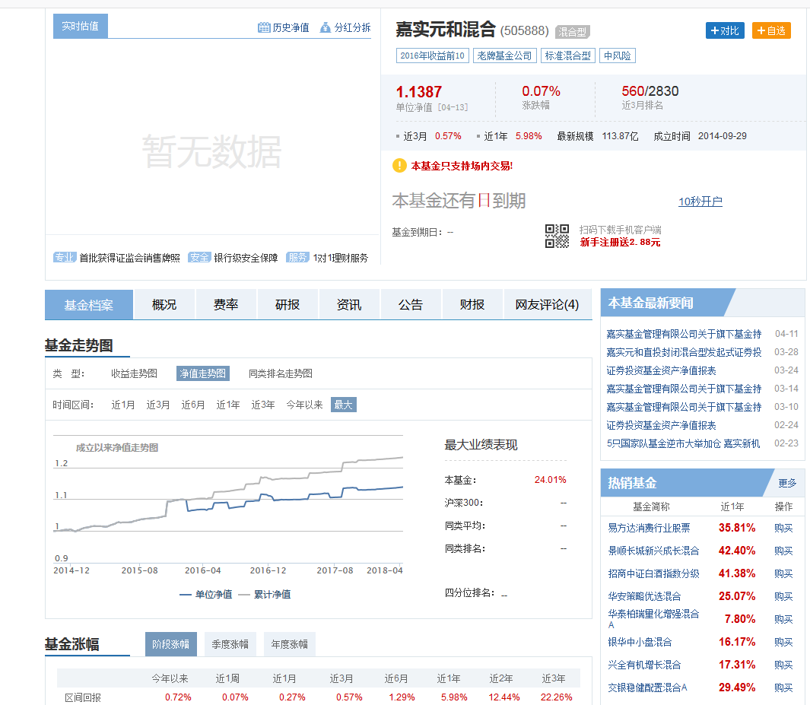Open the 网友评论(4) tab

[547, 303]
